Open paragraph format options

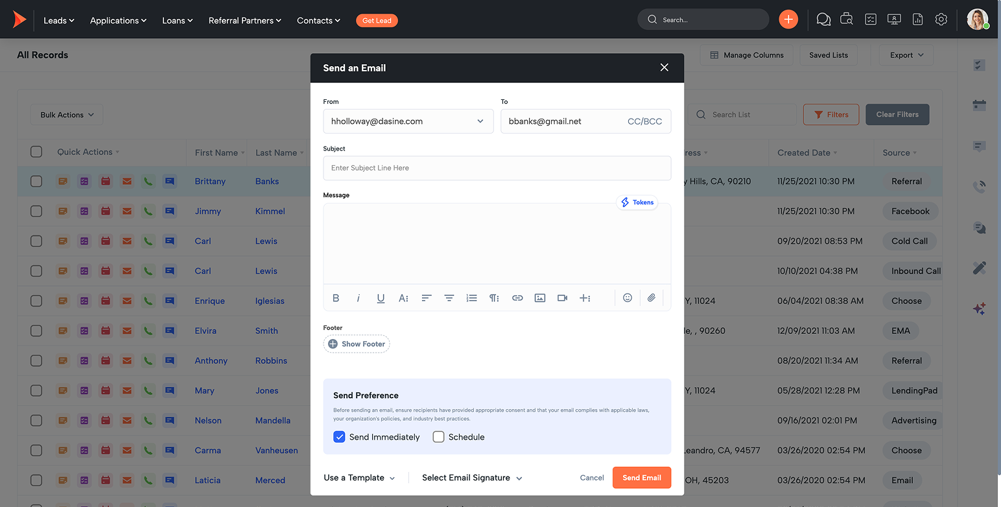[x=494, y=298]
